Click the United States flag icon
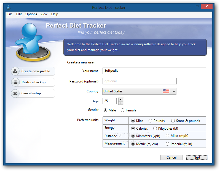Viewport: 220px width, 171px height. 166,91
